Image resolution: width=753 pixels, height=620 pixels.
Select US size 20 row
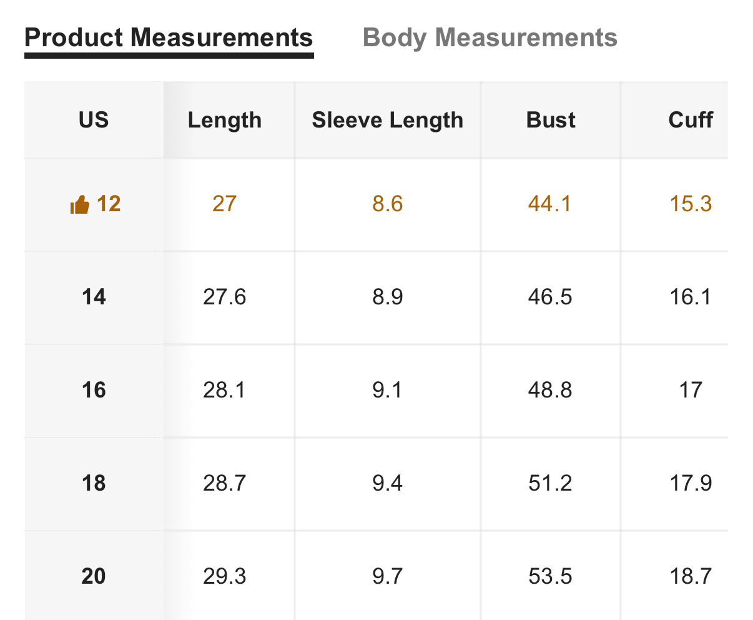376,576
